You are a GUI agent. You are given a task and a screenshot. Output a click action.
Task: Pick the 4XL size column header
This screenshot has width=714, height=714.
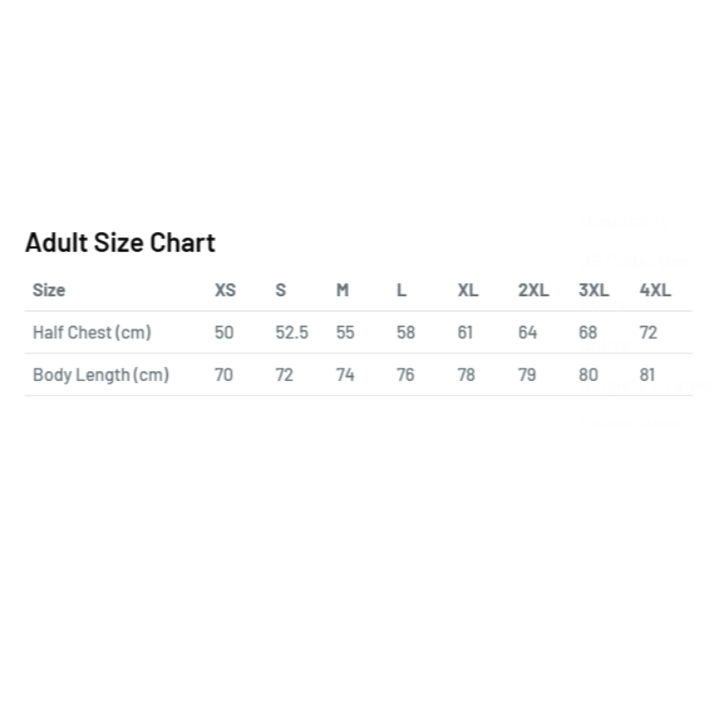(x=655, y=290)
